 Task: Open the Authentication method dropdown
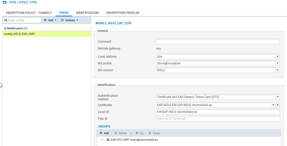(x=277, y=97)
